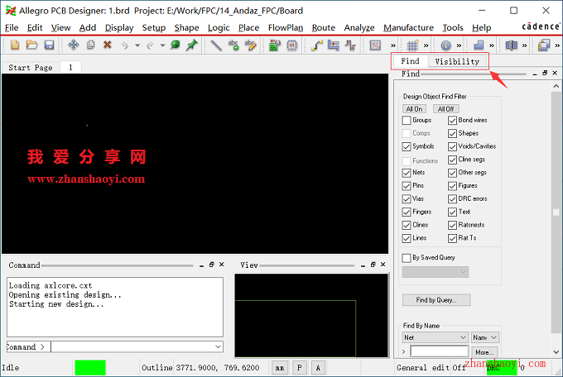Click the green speech bubble icon
Viewport: 563px width, 377px height.
(x=176, y=45)
